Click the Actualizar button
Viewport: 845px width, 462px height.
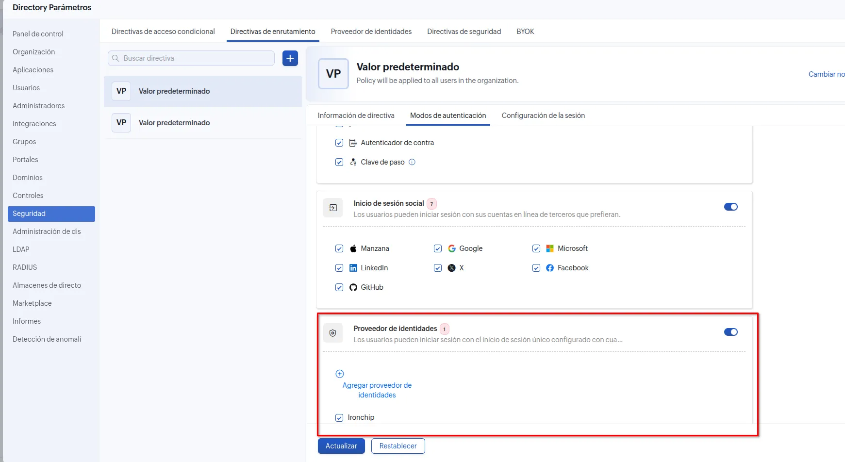341,446
